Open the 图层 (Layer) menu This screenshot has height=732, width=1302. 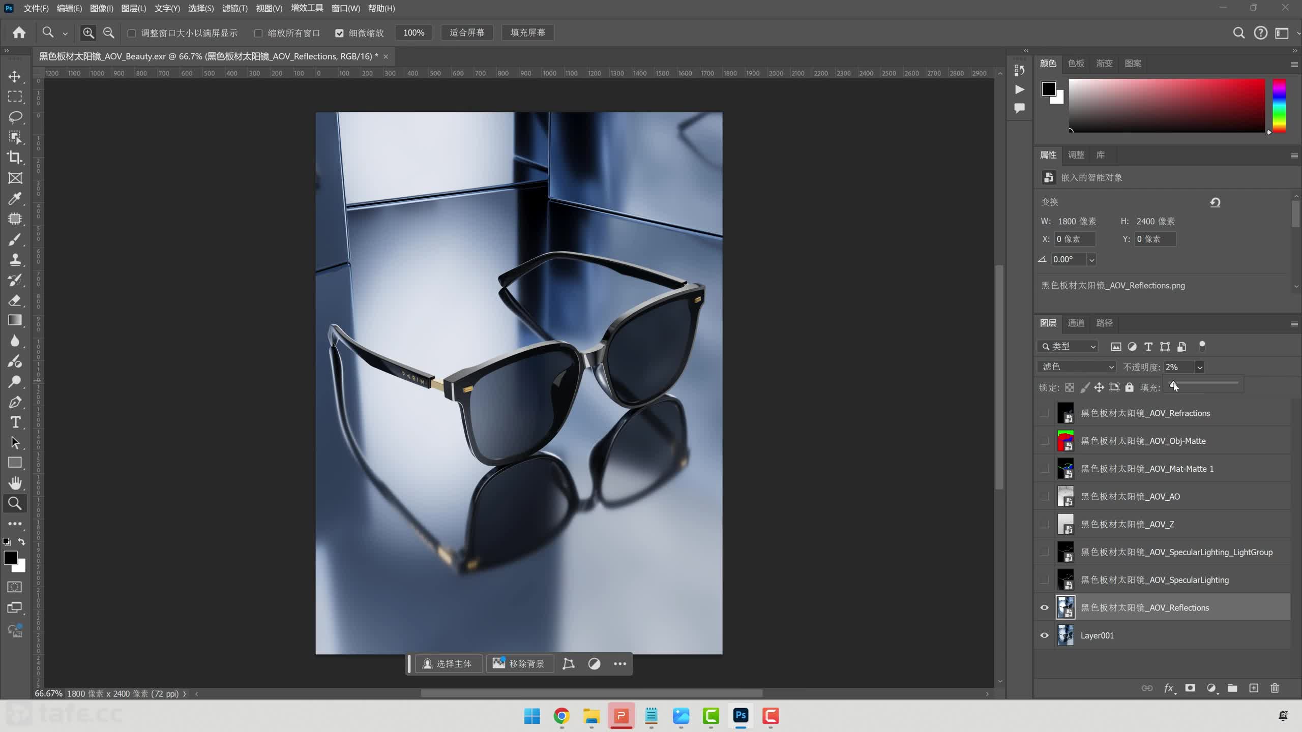(x=134, y=8)
